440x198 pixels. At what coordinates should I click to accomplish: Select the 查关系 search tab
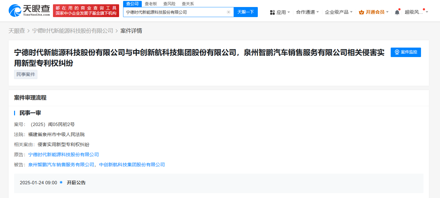(188, 4)
